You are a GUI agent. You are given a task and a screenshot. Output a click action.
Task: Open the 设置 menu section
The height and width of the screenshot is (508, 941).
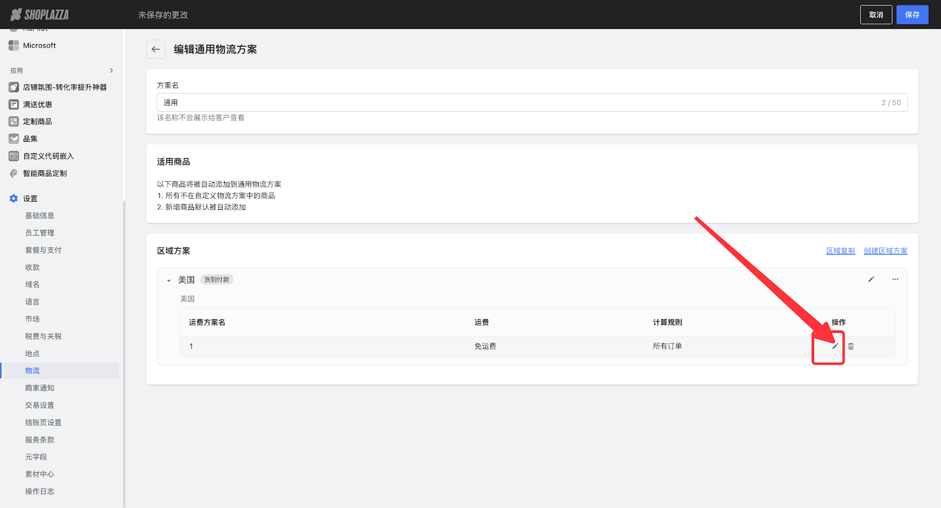click(x=30, y=199)
